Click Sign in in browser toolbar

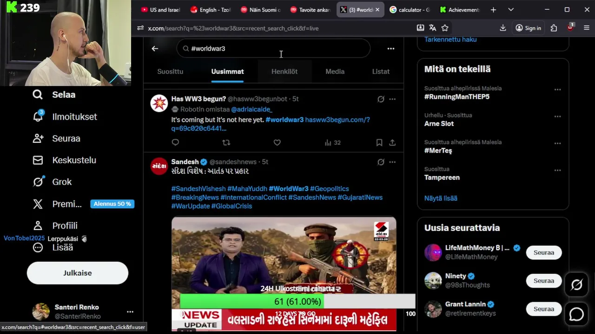pos(528,28)
